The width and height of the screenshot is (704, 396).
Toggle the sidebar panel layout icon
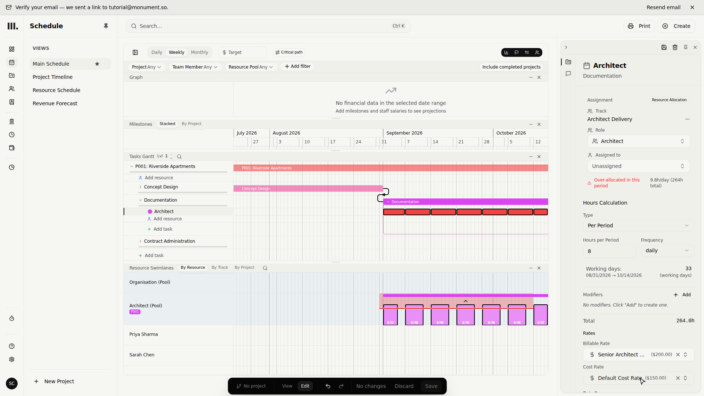click(x=135, y=52)
